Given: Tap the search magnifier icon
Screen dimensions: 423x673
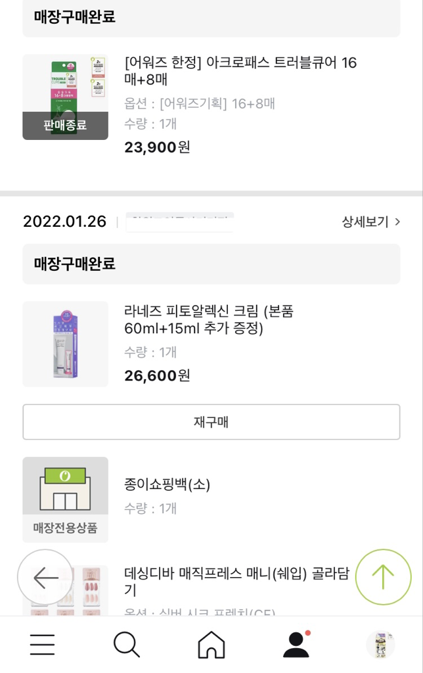Looking at the screenshot, I should click(127, 645).
